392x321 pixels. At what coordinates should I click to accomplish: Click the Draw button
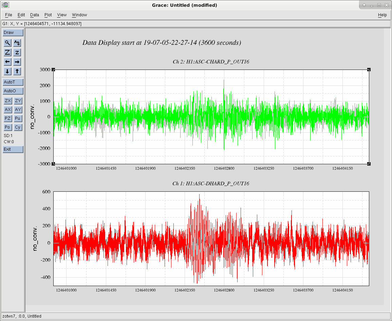point(13,33)
